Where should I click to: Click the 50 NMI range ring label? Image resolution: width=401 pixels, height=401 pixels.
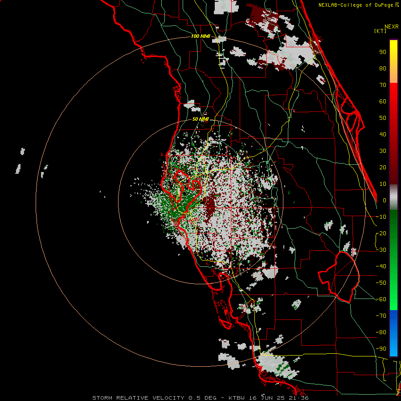coord(200,119)
